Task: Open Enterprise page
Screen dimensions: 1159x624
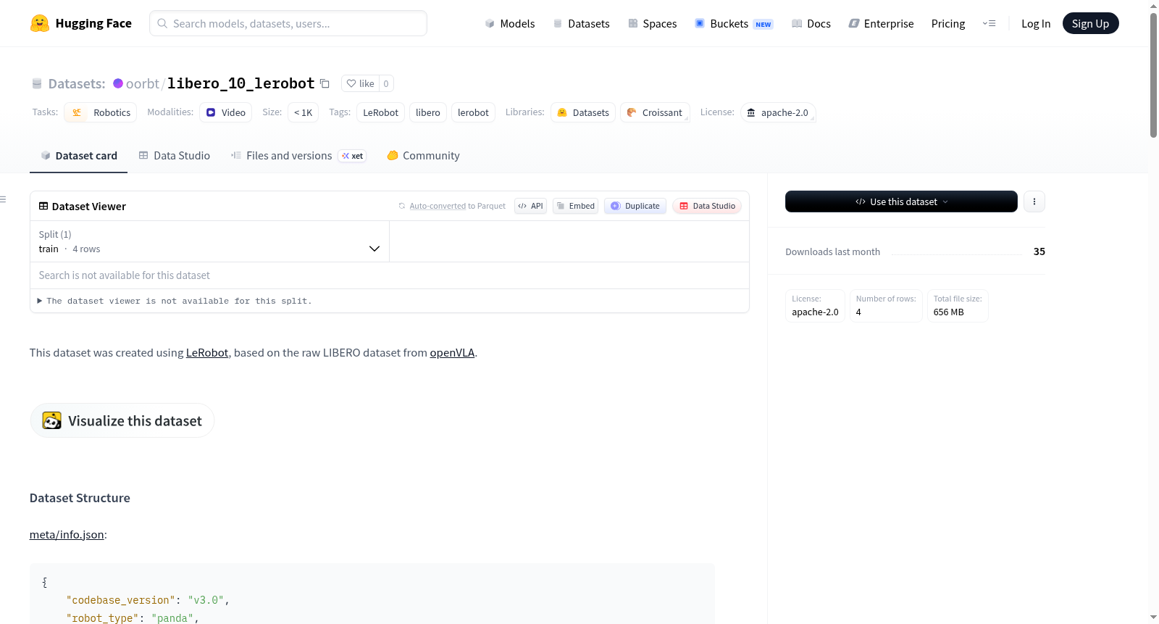Action: [x=881, y=23]
